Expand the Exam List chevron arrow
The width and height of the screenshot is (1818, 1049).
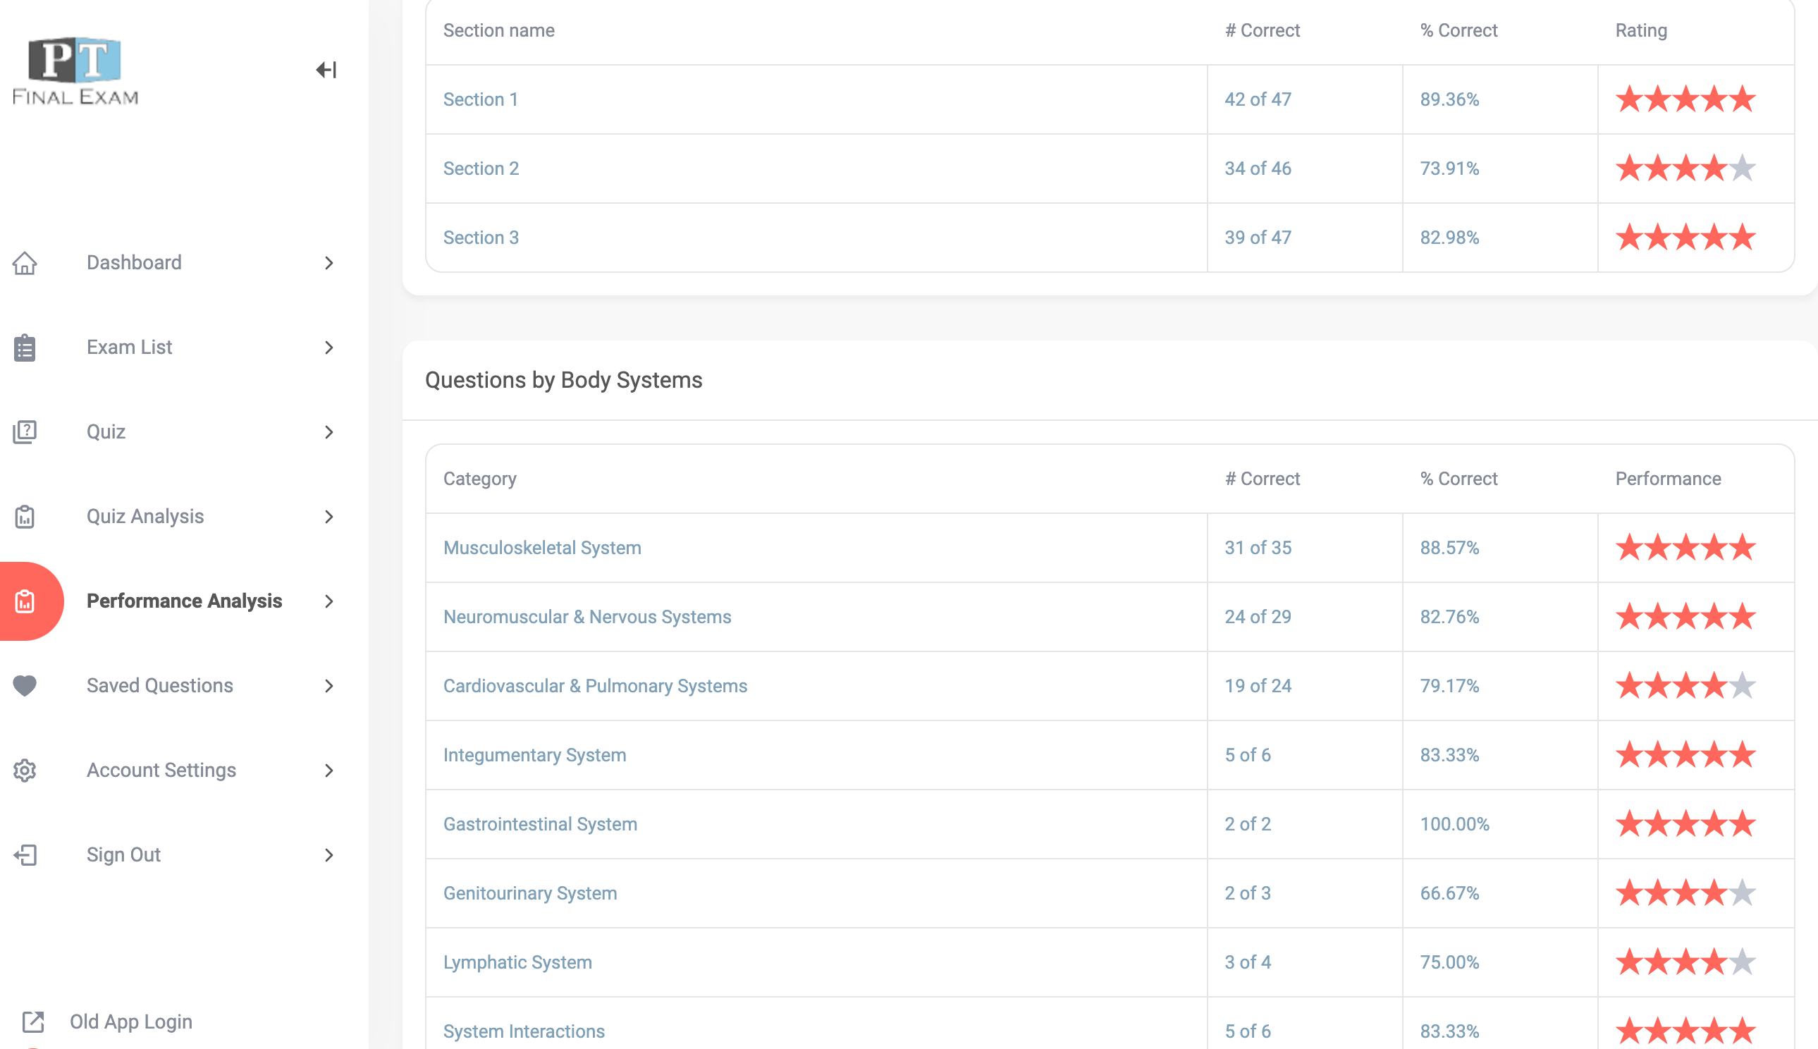click(329, 348)
